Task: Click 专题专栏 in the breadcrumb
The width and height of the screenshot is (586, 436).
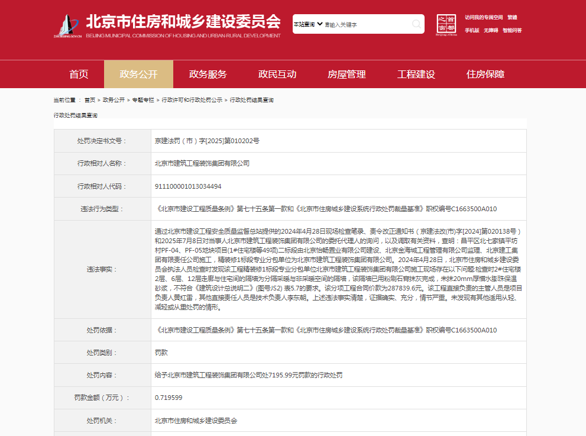Action: click(143, 100)
